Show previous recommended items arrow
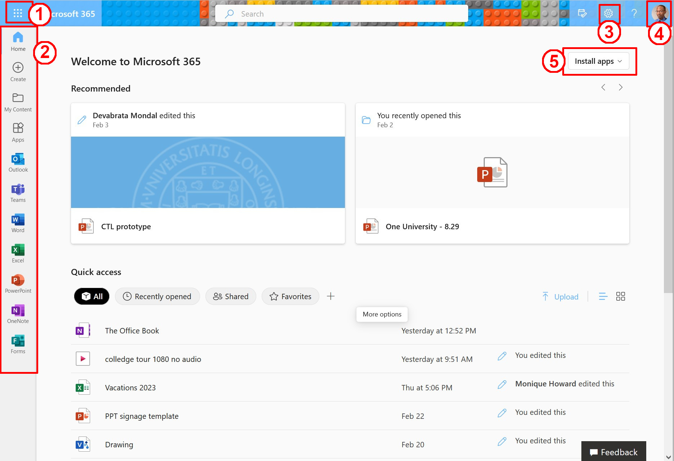The image size is (674, 461). point(603,88)
